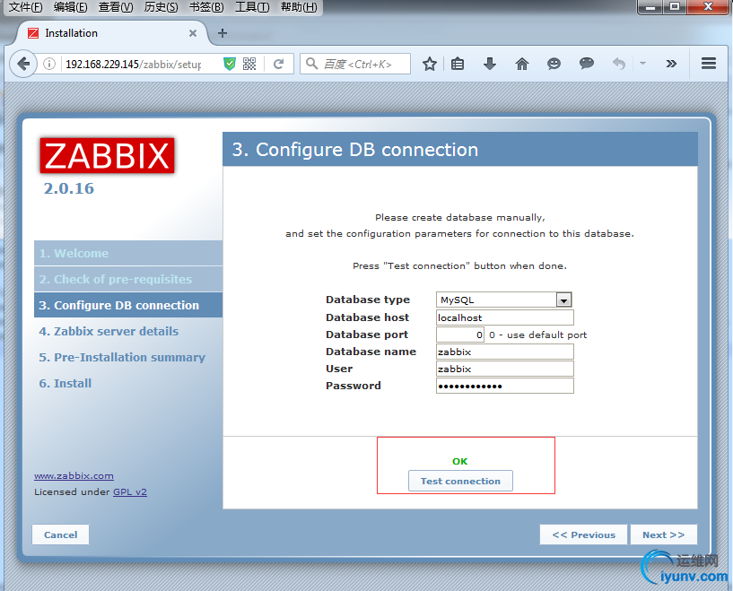Viewport: 733px width, 591px height.
Task: Click the address bar URL
Action: (x=134, y=64)
